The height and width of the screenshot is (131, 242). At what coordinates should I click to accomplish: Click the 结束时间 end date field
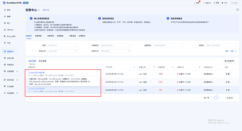tap(115, 51)
